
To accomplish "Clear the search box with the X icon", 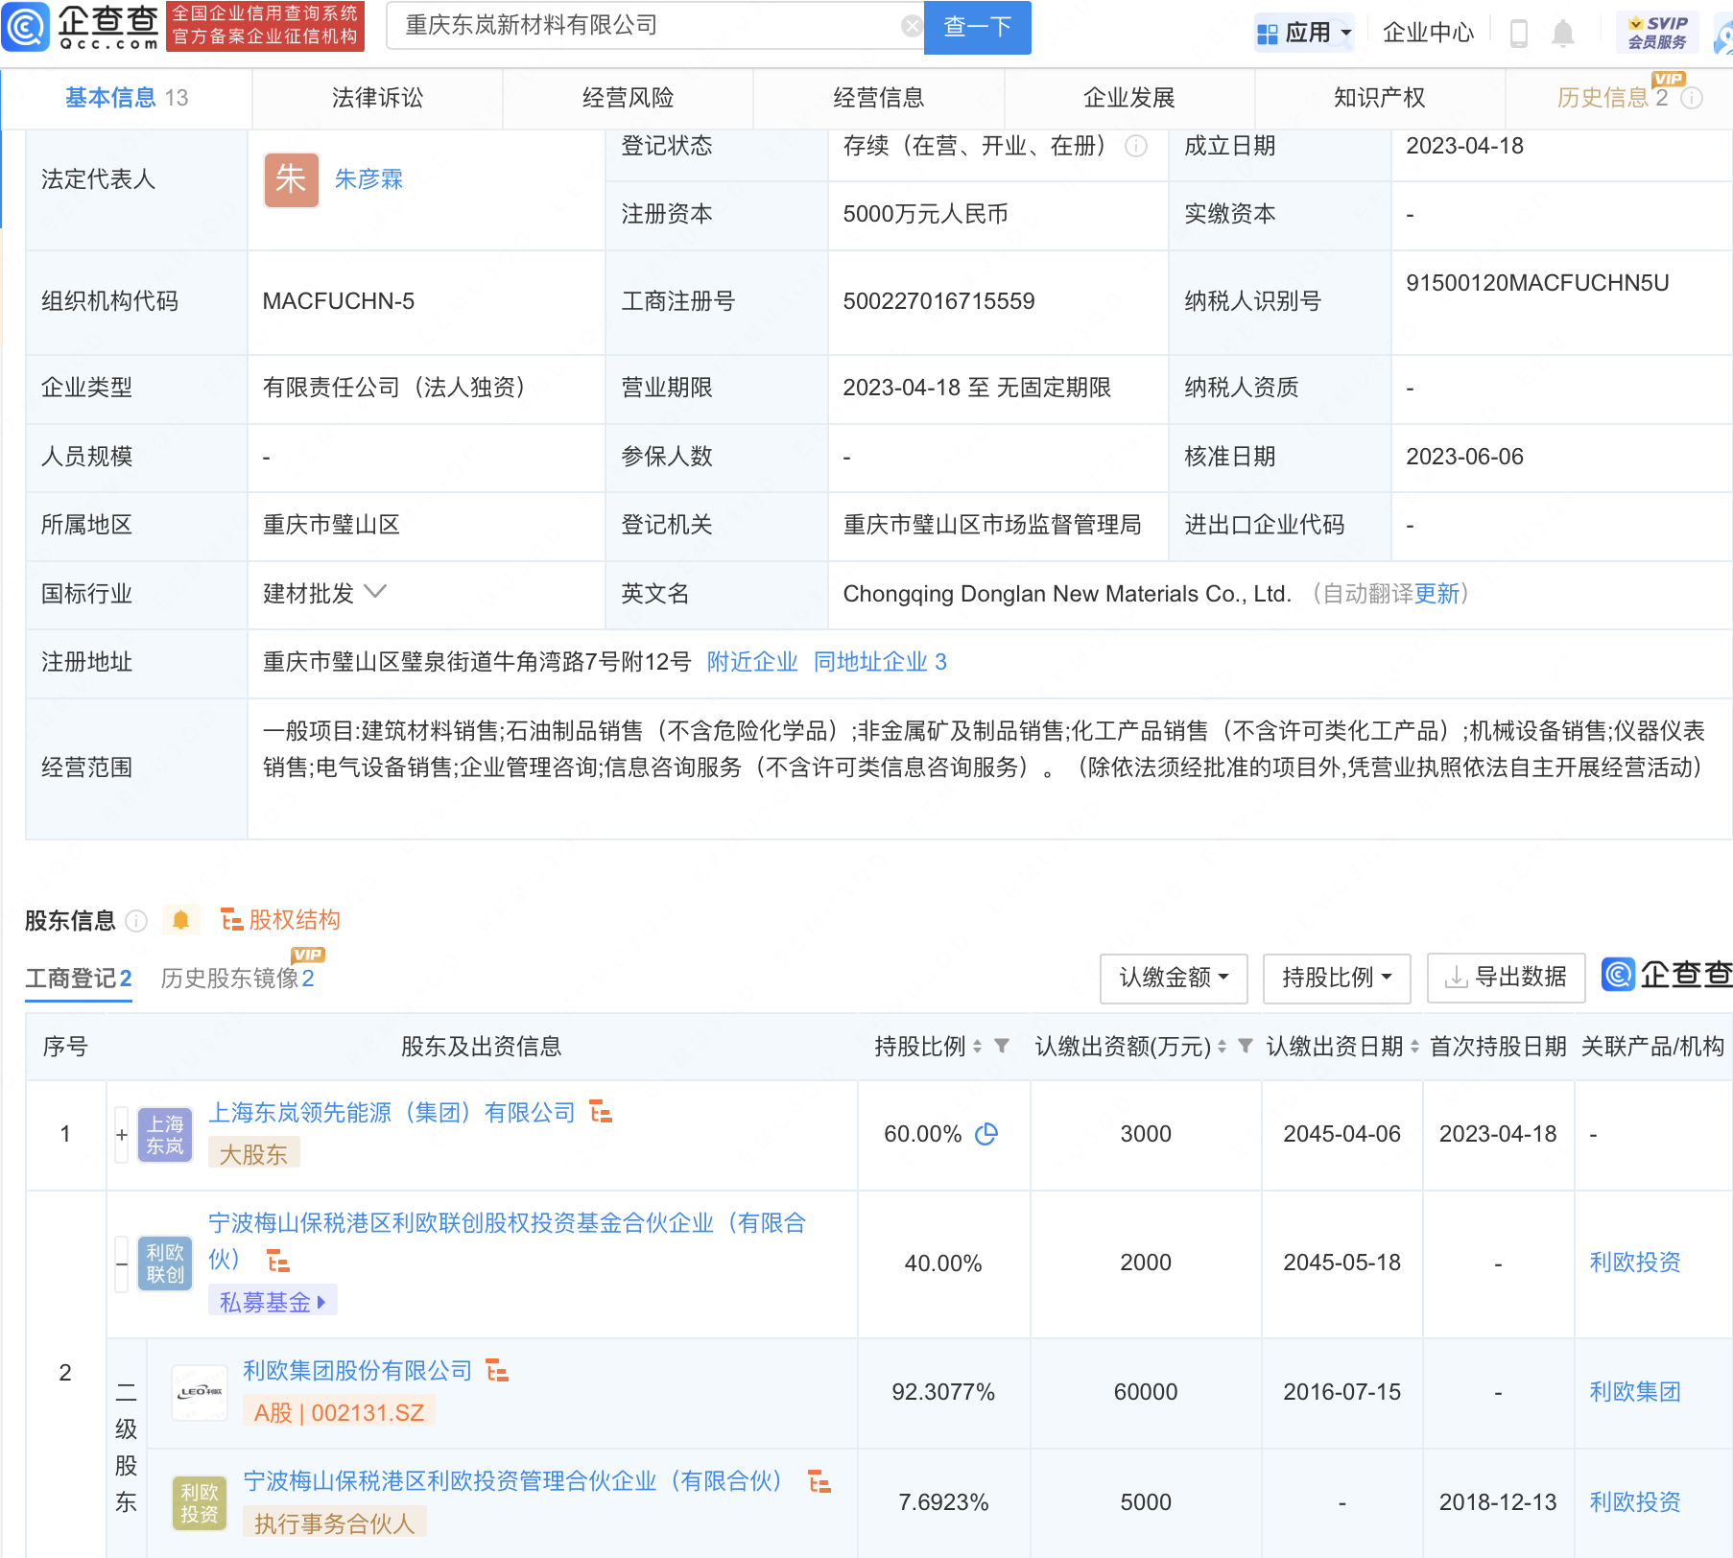I will coord(912,26).
